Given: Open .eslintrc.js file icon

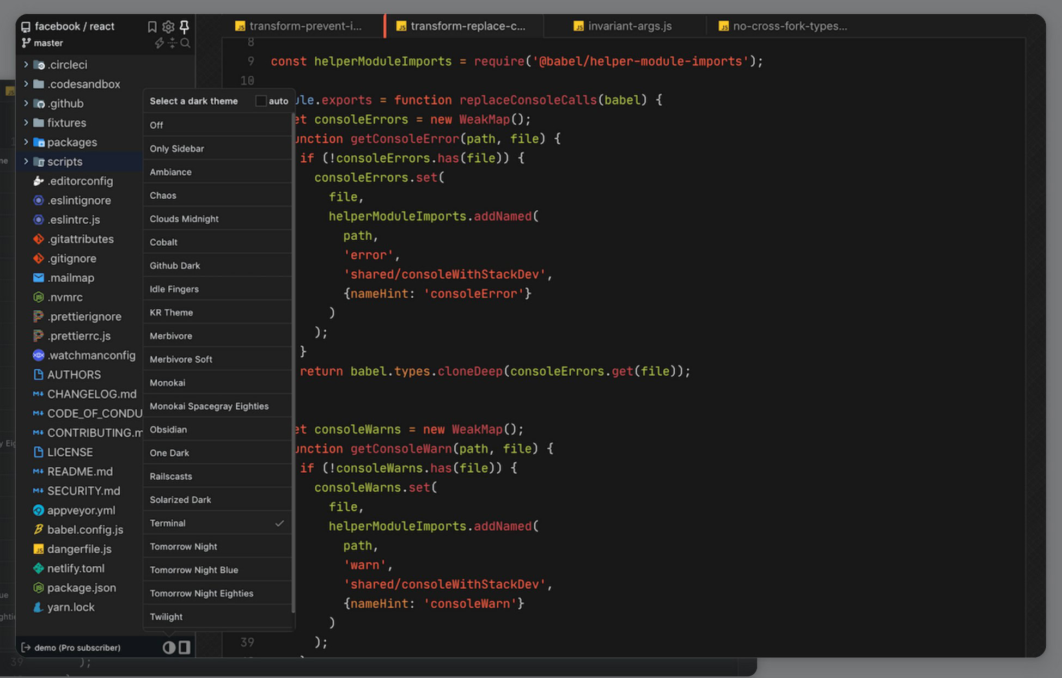Looking at the screenshot, I should (38, 219).
